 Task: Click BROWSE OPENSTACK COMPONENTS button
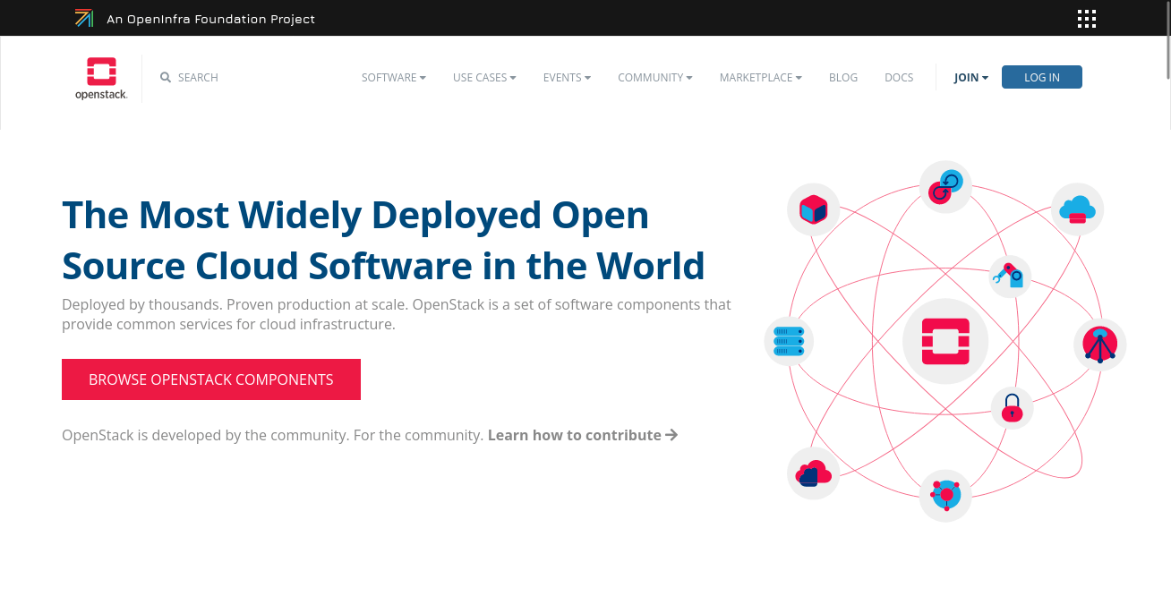pos(210,379)
